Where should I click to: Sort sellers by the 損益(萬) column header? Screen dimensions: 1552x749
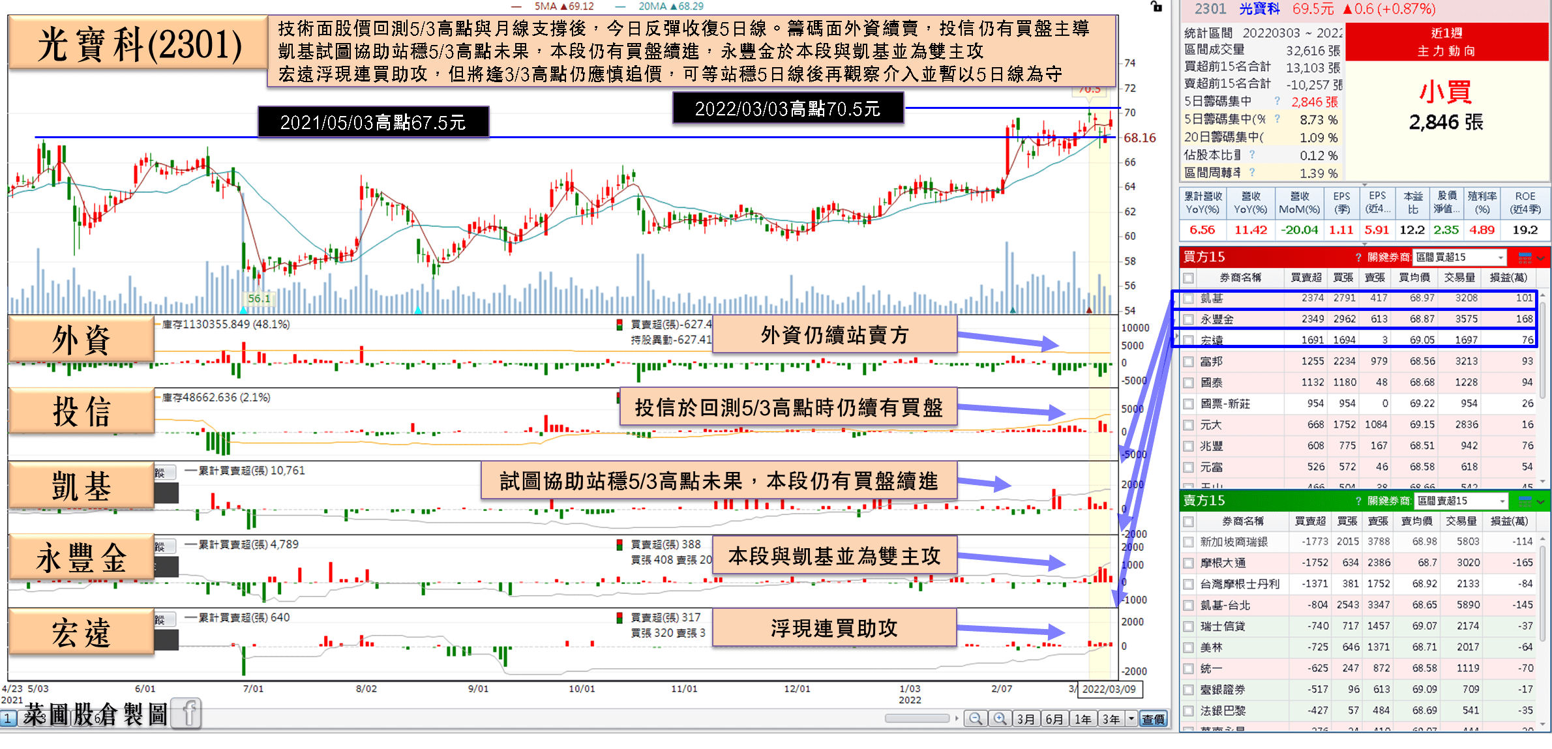pos(1509,521)
